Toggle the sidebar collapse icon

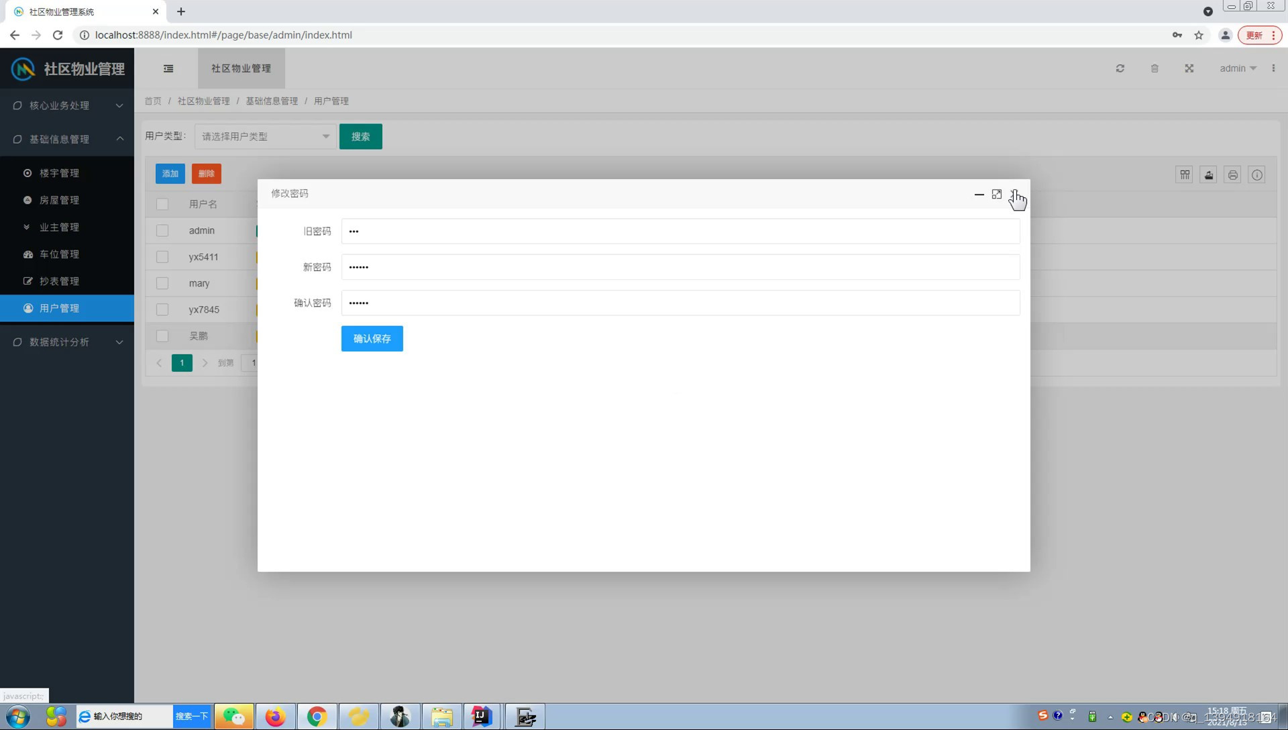pyautogui.click(x=168, y=68)
